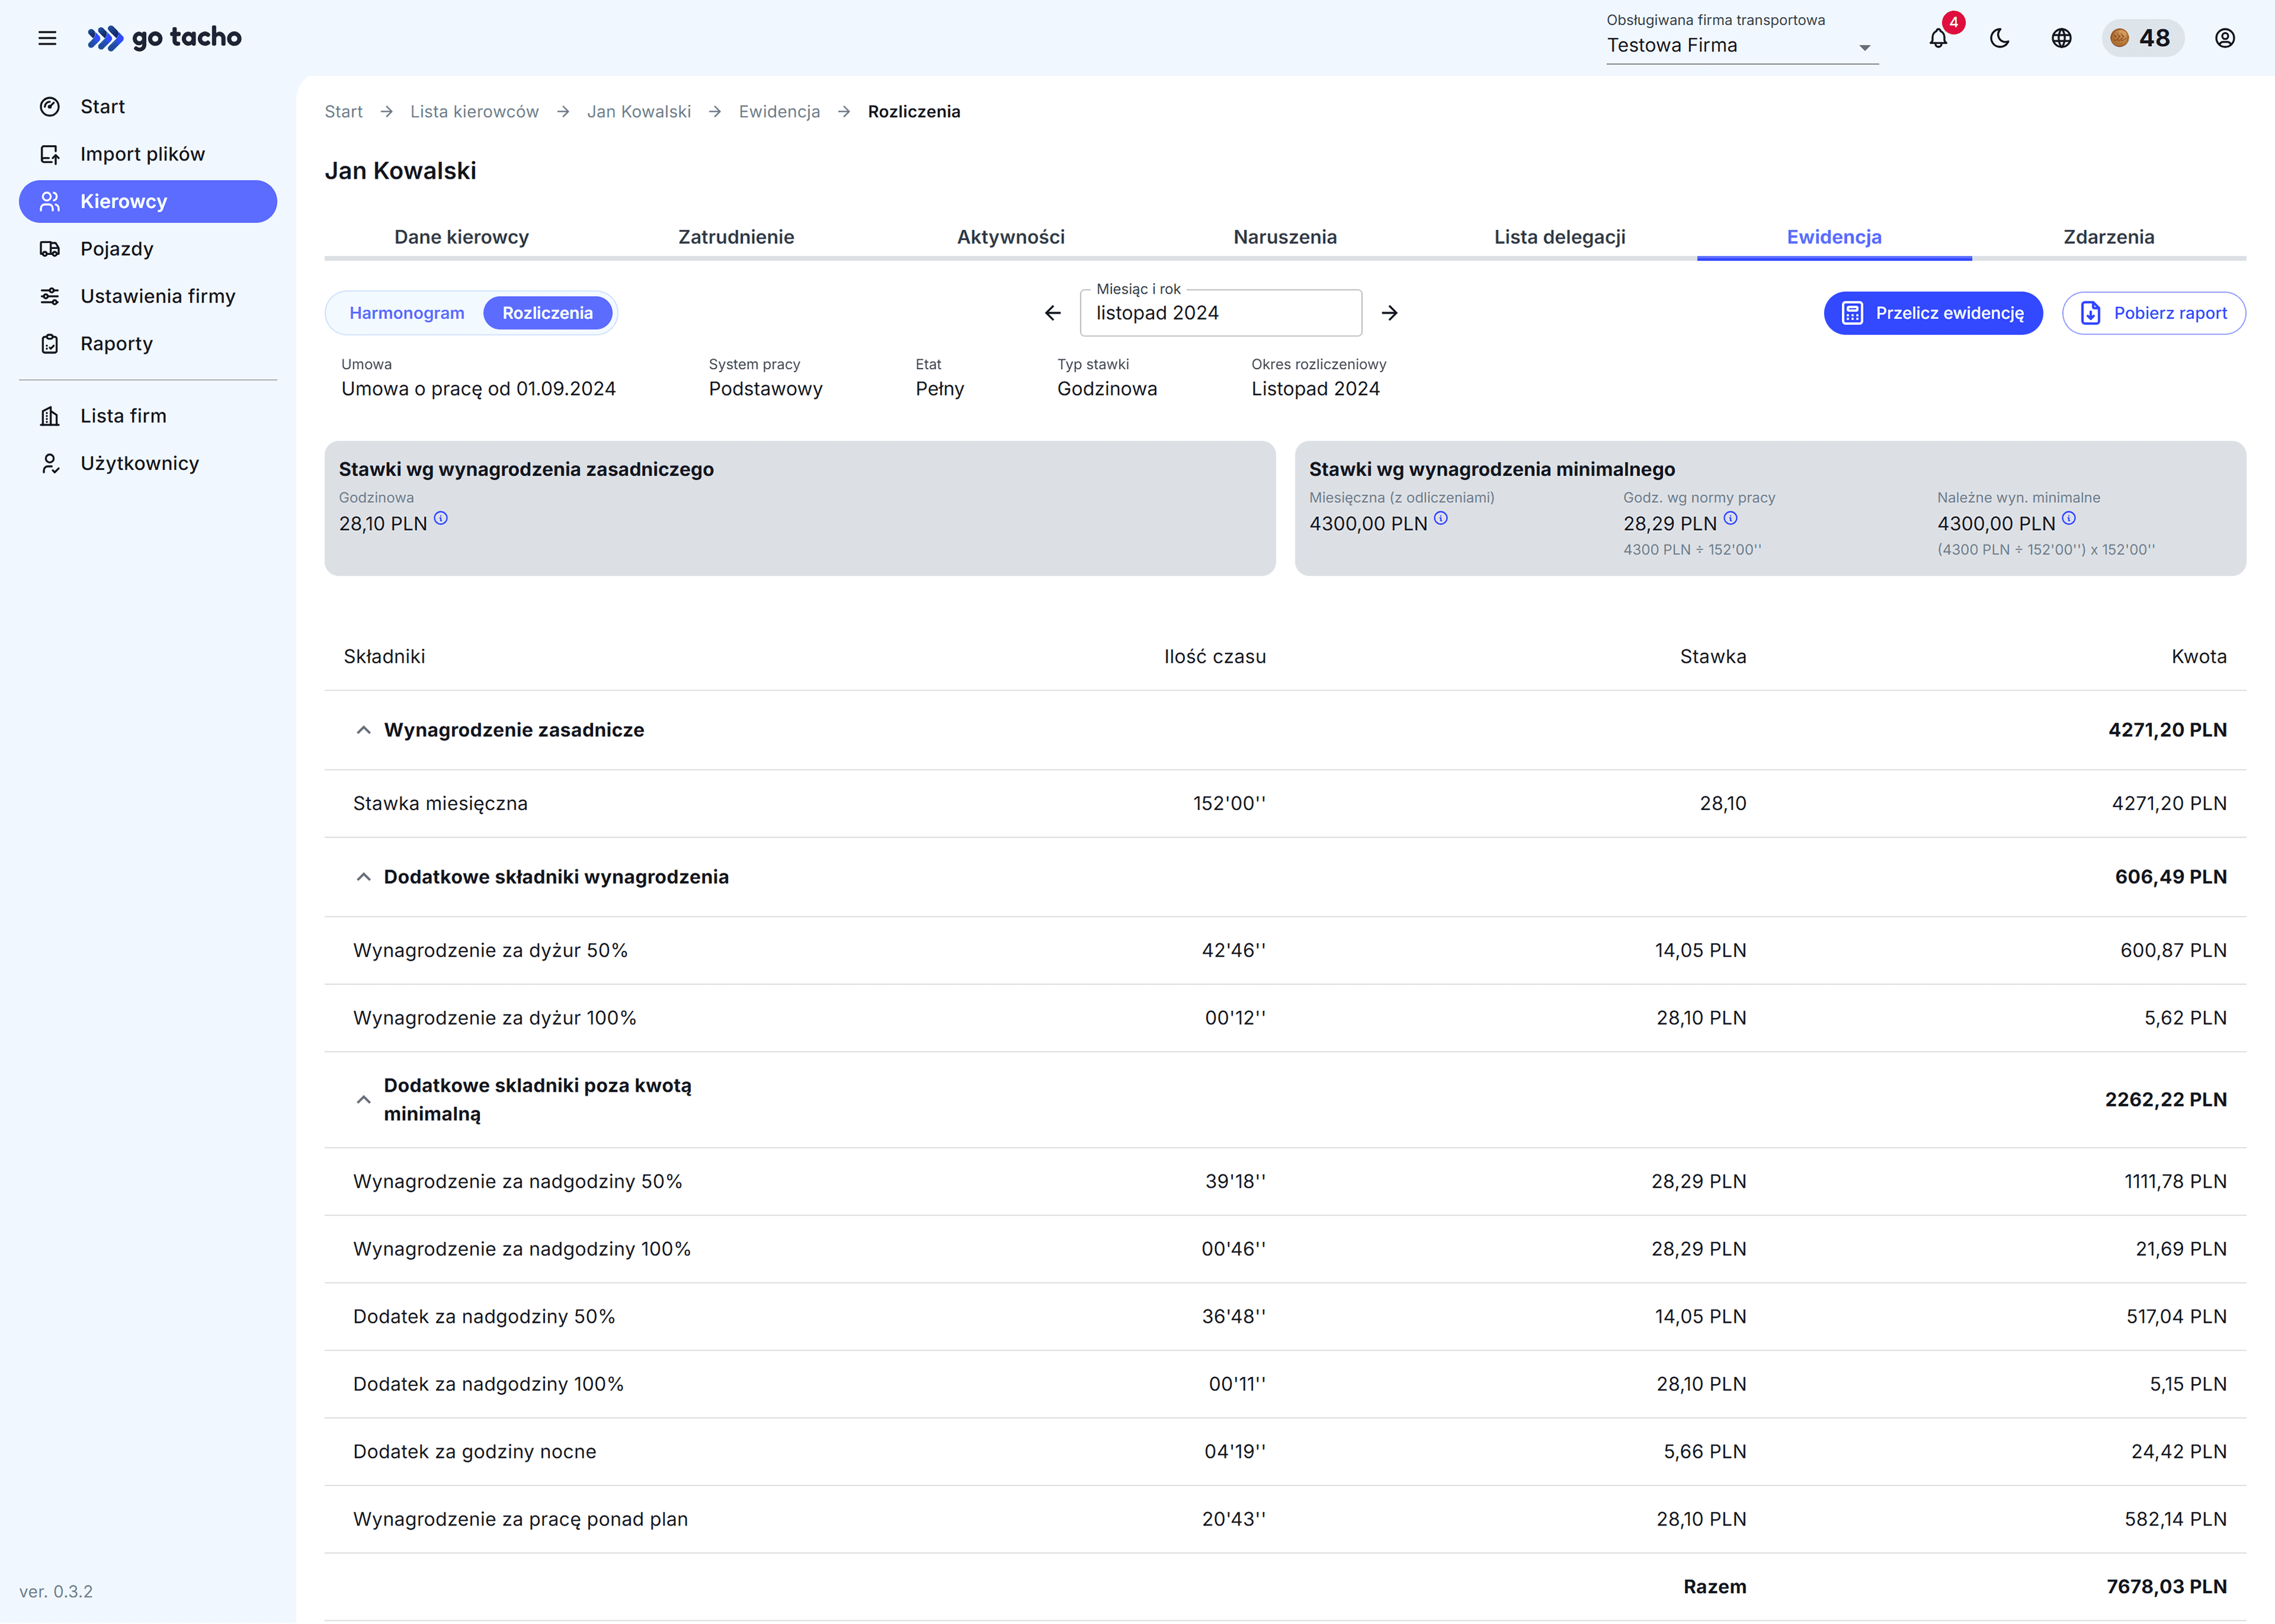Open Użytkownicy in sidebar

point(148,463)
